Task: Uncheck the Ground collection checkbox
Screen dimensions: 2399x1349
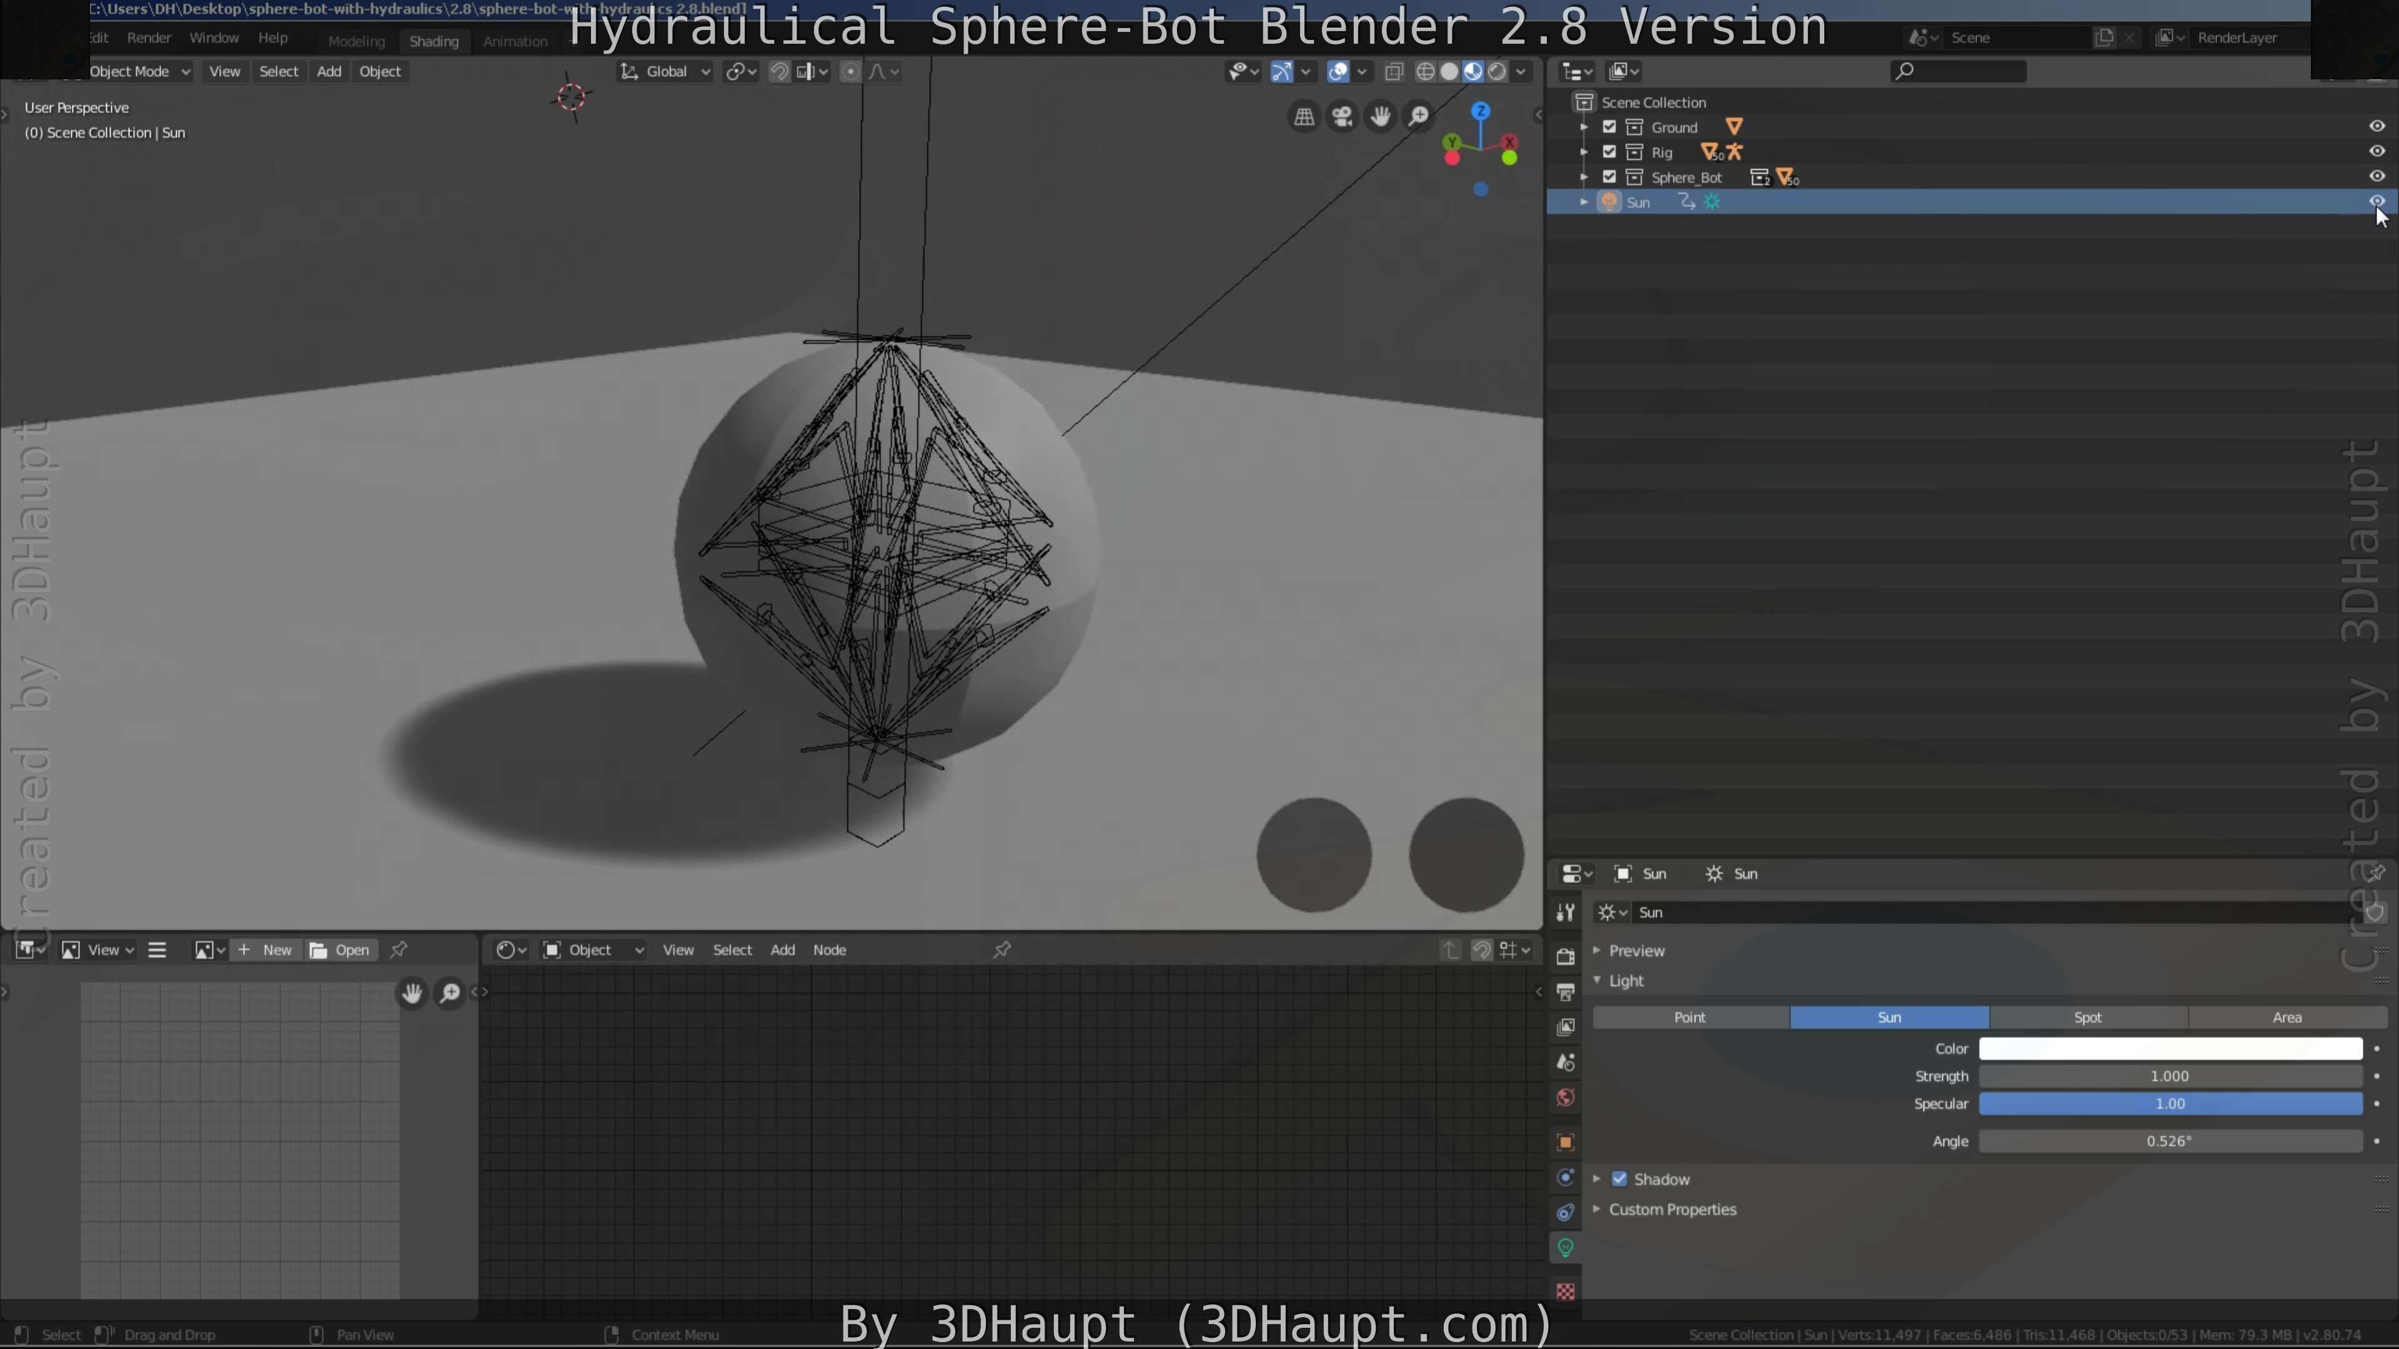Action: (1609, 127)
